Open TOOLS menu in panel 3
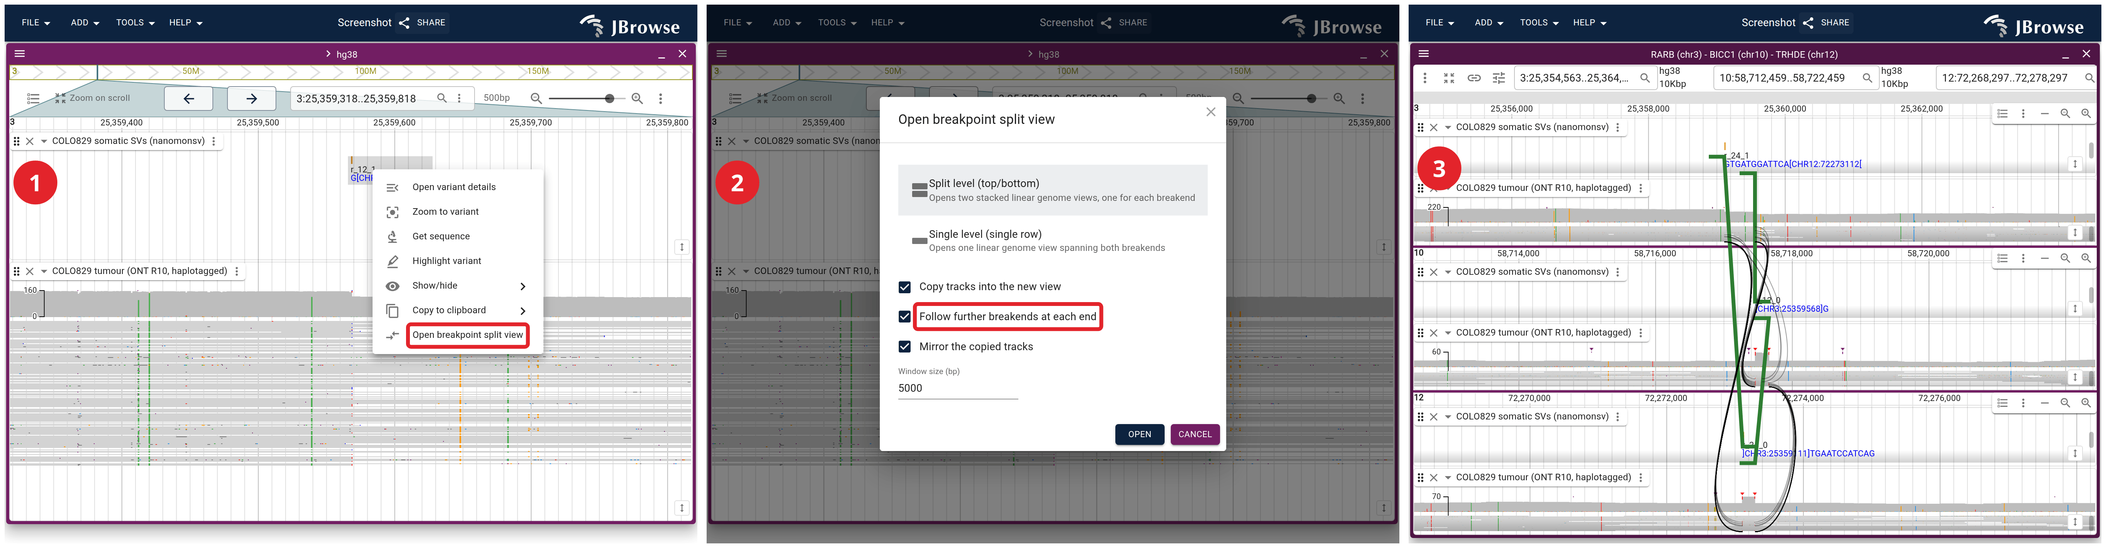The image size is (2106, 548). point(1539,23)
